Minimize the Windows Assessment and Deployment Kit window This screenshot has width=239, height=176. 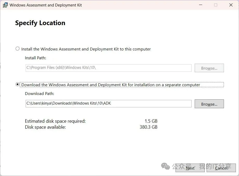[200, 5]
